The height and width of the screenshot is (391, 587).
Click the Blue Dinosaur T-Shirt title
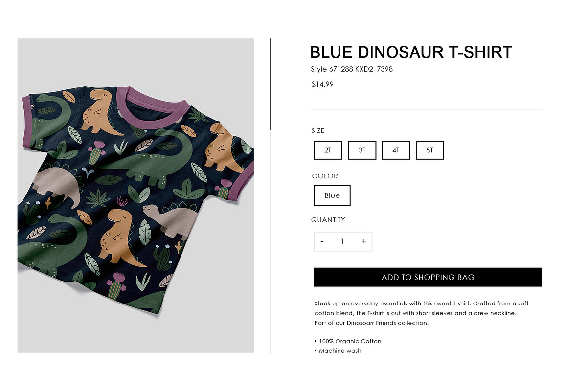(x=411, y=52)
